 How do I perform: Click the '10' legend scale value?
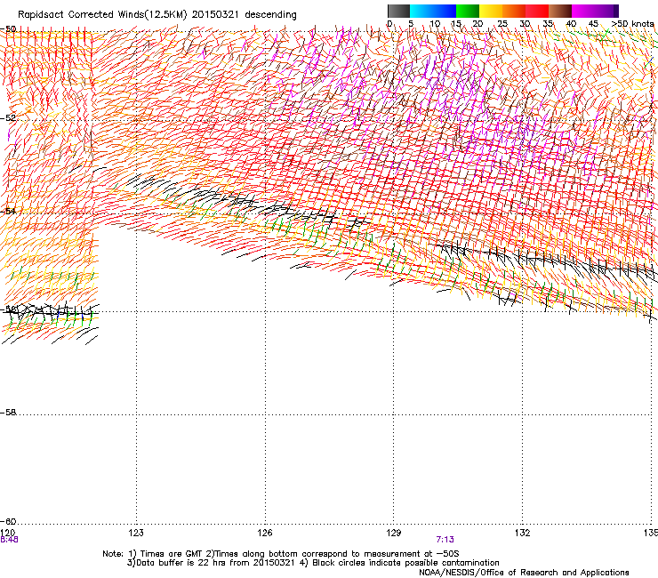pos(435,24)
